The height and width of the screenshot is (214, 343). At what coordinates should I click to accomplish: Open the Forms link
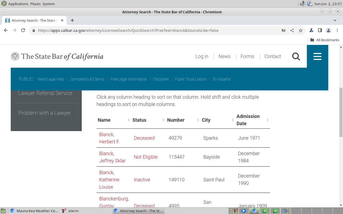247,56
